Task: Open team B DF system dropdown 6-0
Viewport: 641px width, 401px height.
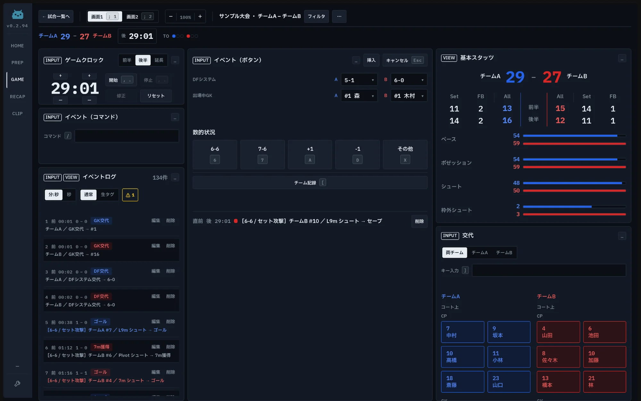Action: (409, 80)
